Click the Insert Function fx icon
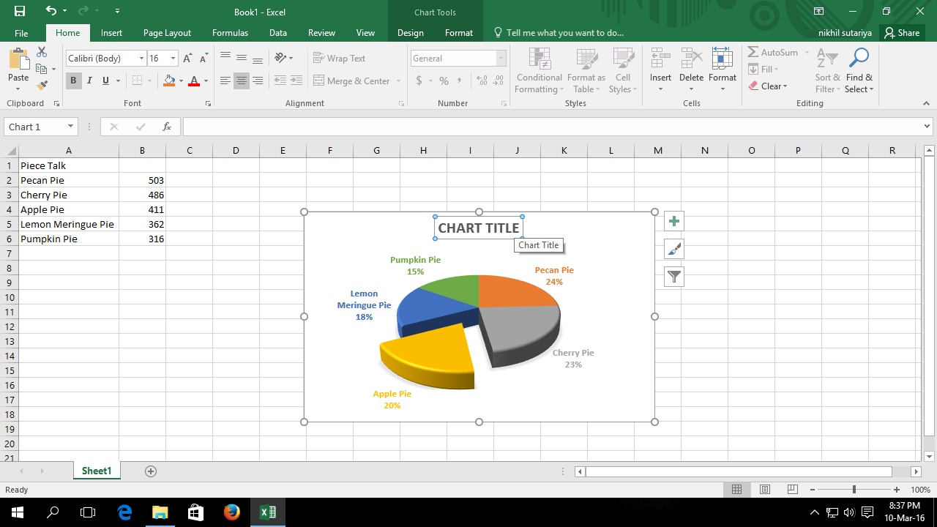The width and height of the screenshot is (937, 527). (167, 127)
